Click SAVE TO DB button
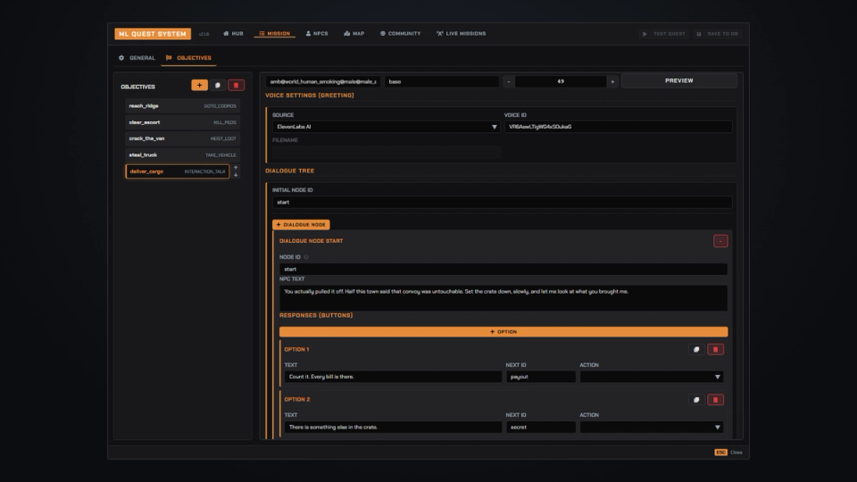 pos(717,34)
